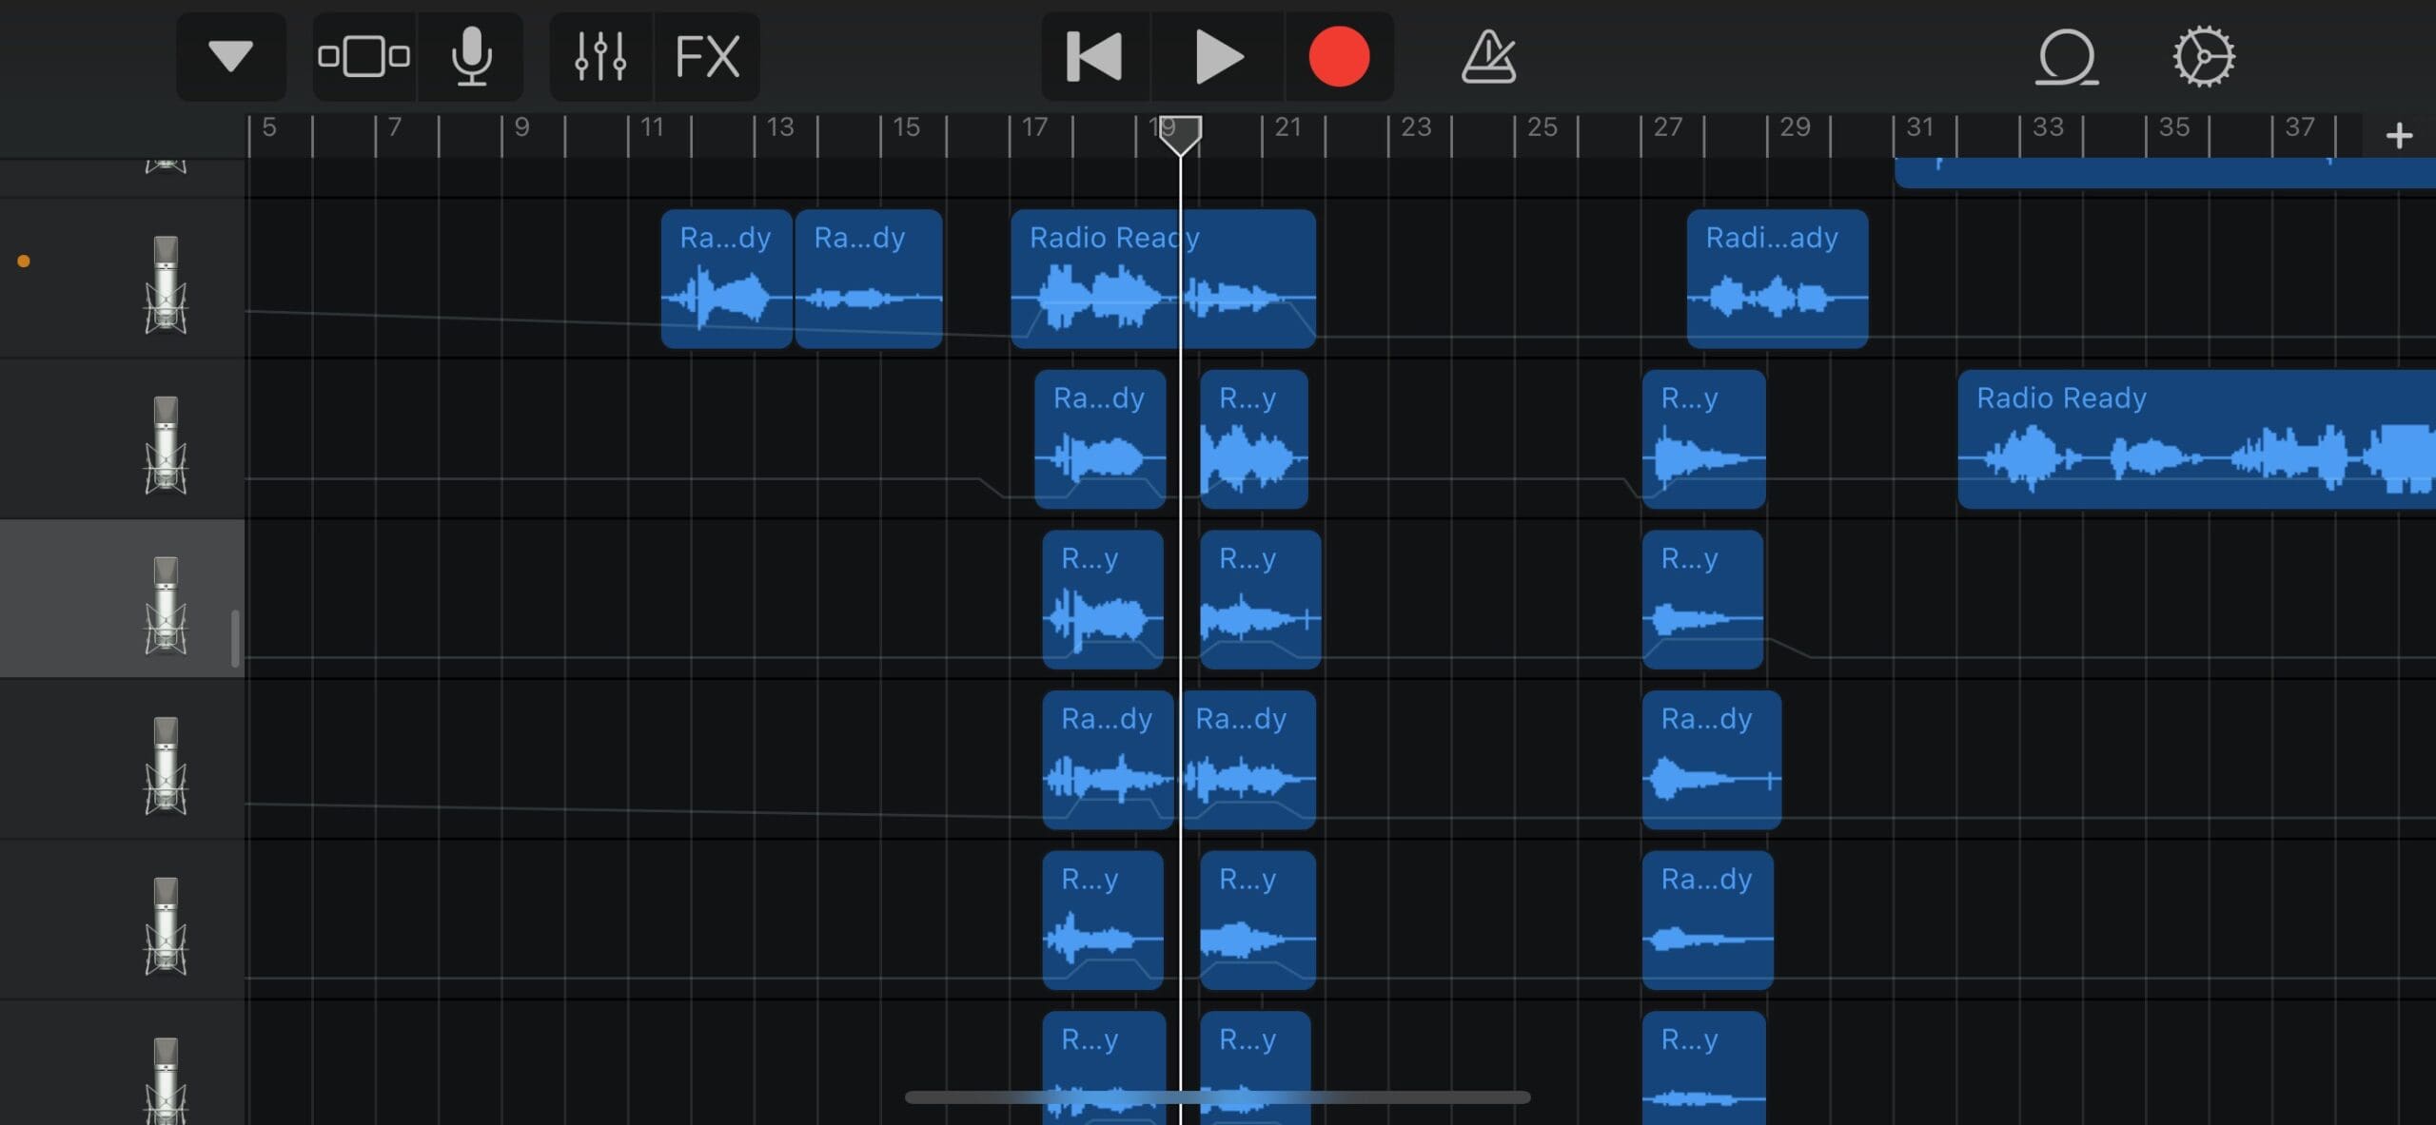Viewport: 2436px width, 1125px height.
Task: Switch to the track view layout
Action: pos(363,56)
